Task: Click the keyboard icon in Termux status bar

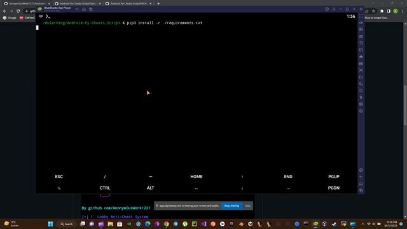Action: pyautogui.click(x=41, y=16)
